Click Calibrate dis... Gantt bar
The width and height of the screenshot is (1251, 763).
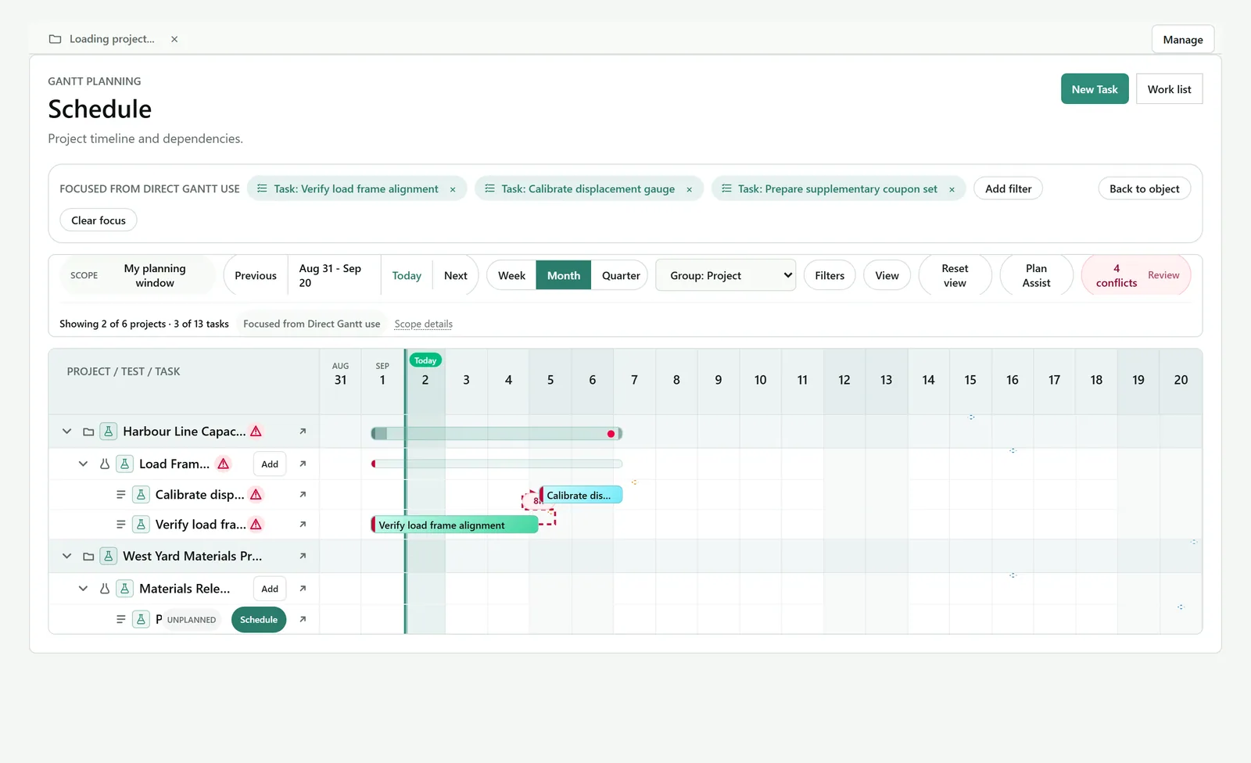click(581, 495)
